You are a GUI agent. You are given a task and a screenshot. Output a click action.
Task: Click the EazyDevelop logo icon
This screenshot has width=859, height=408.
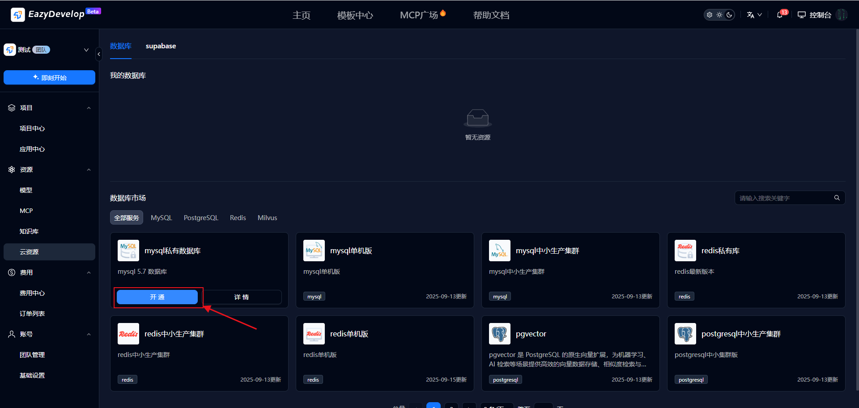[17, 15]
